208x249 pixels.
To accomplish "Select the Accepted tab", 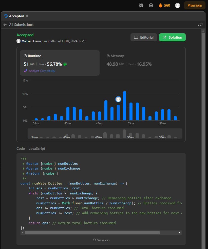I will 16,16.
